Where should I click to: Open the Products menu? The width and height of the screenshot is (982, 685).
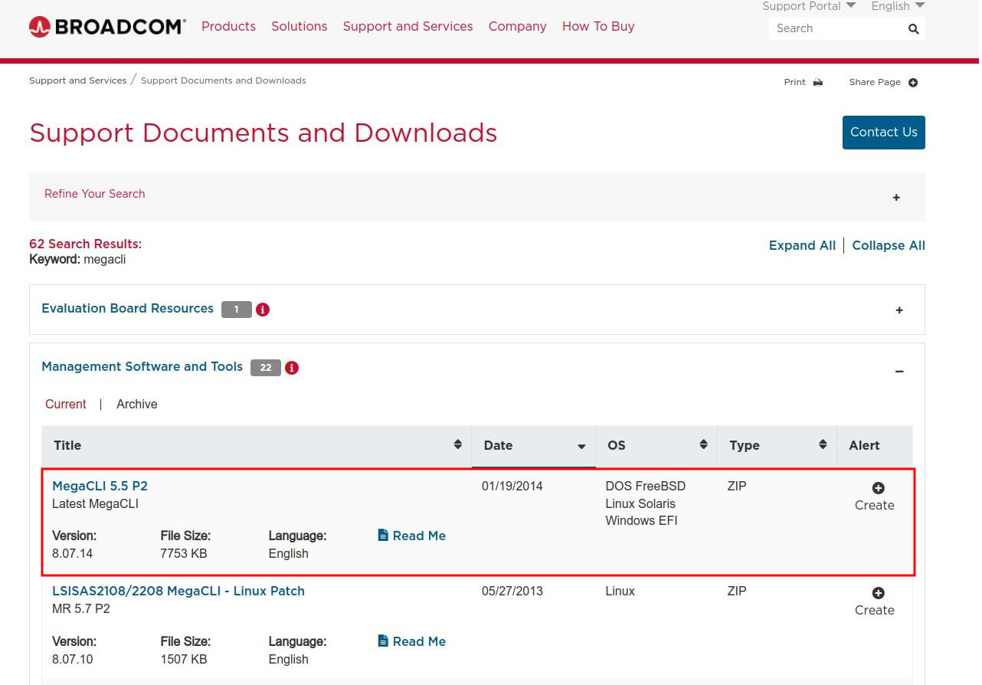pos(228,26)
